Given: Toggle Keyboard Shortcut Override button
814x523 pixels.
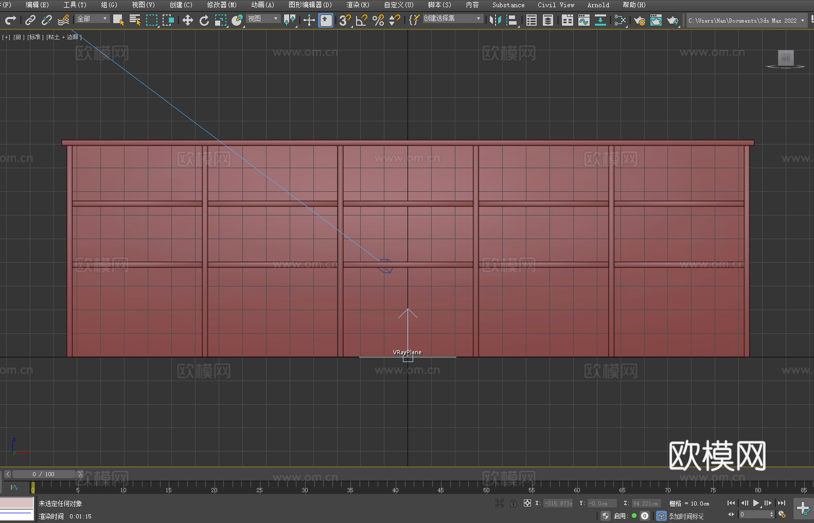Looking at the screenshot, I should [x=326, y=20].
